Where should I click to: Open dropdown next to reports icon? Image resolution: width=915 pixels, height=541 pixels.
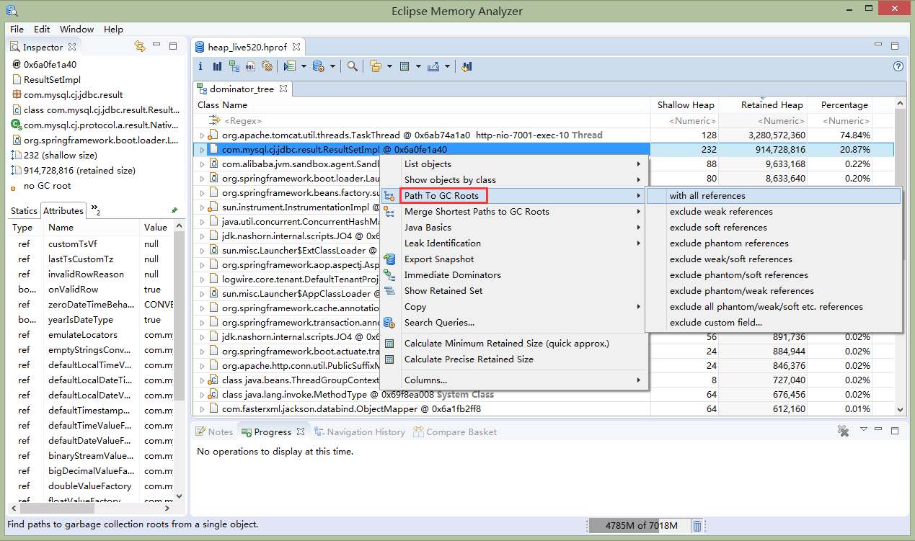(x=304, y=66)
